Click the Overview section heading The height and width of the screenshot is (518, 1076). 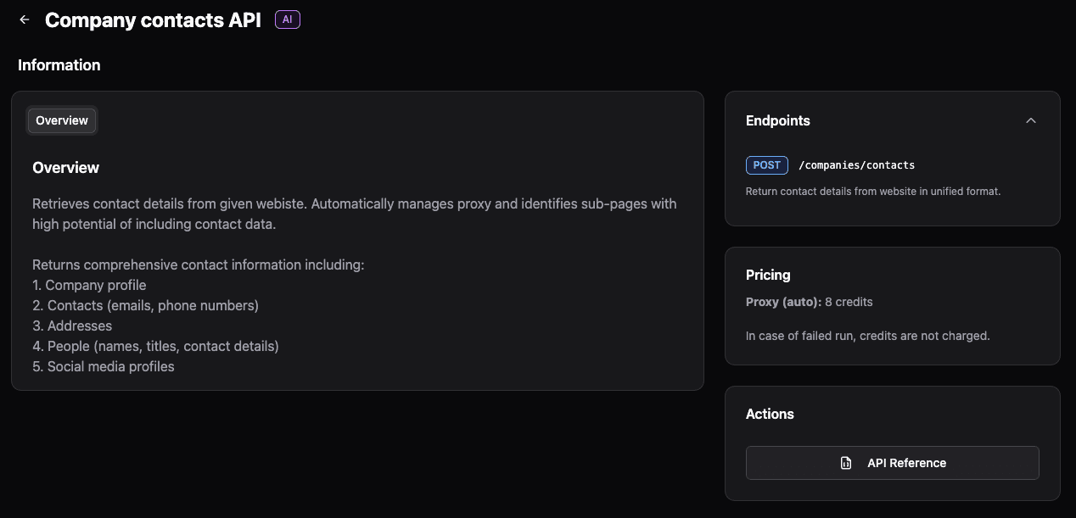[66, 168]
